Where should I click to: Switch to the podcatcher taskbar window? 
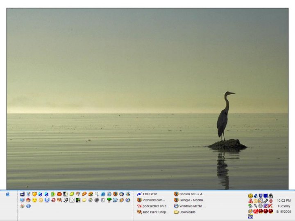pos(153,206)
